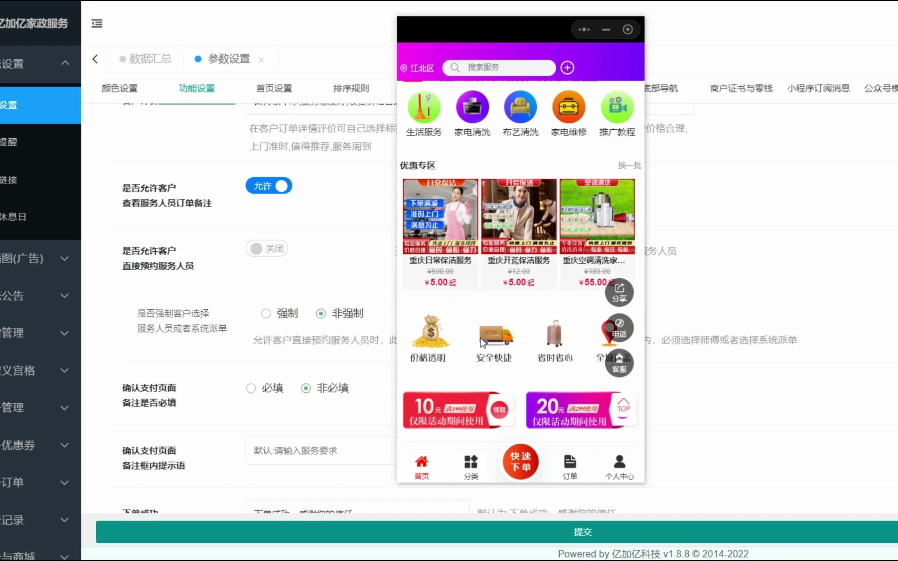Select 休息日 in the sidebar

click(41, 217)
